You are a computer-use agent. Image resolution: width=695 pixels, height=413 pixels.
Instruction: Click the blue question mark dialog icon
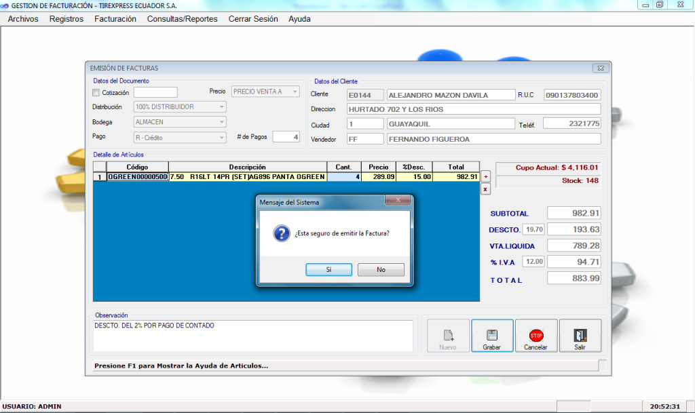[x=281, y=233]
